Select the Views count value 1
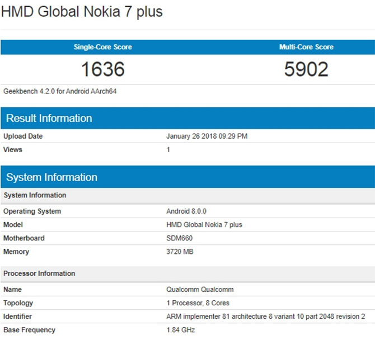This screenshot has width=375, height=340. coord(168,150)
